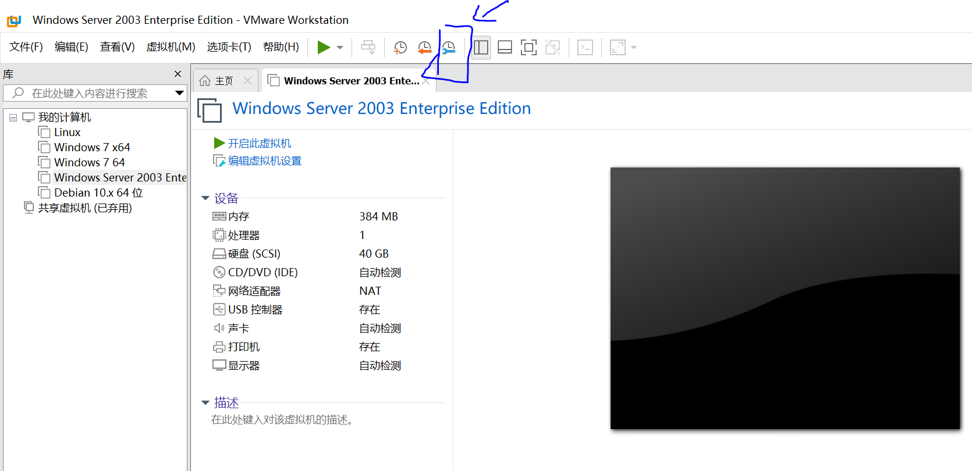Click the stretch guest display icon
This screenshot has height=471, width=972.
[x=618, y=47]
